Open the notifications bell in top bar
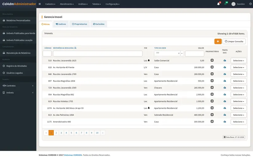 pyautogui.click(x=219, y=4)
